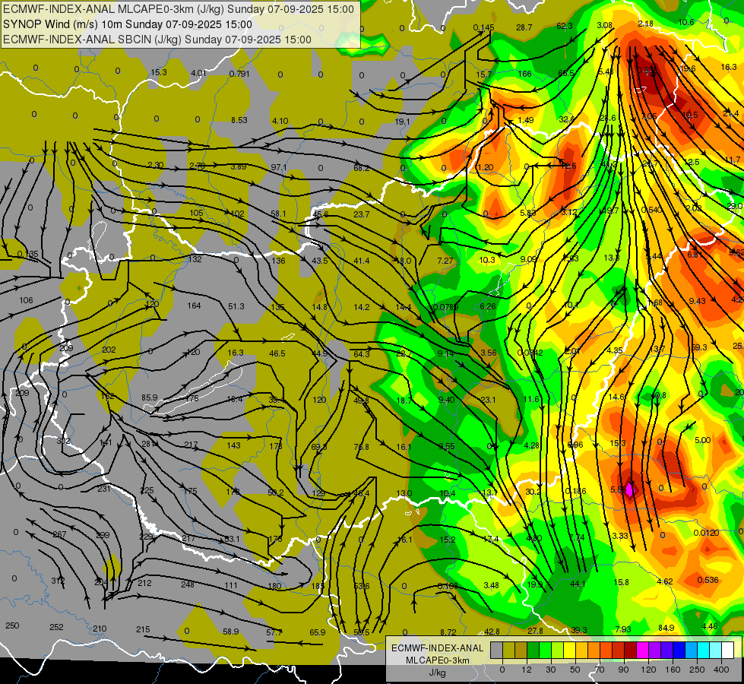The height and width of the screenshot is (684, 744).
Task: Click the SBCIN header title line
Action: tap(157, 40)
